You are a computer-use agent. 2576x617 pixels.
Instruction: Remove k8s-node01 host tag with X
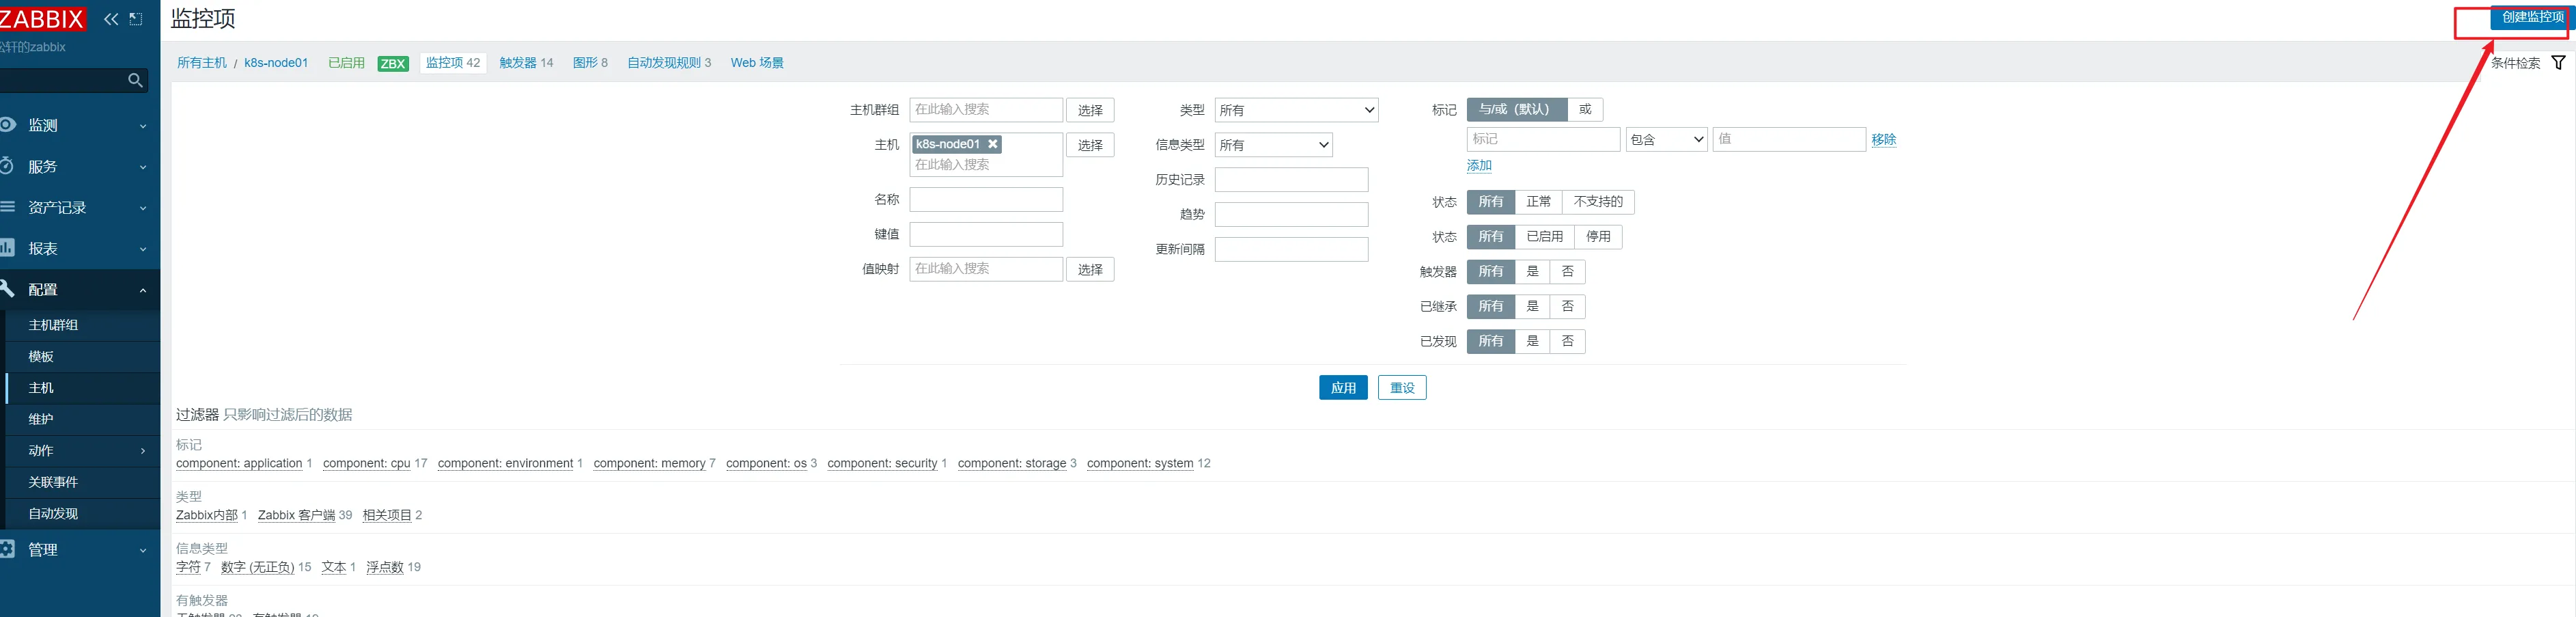tap(993, 144)
